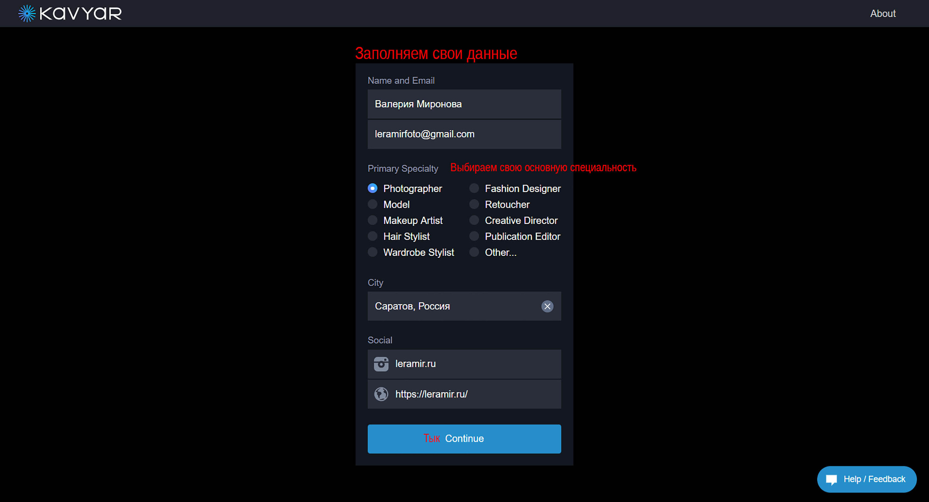
Task: Click the Instagram camera icon
Action: [x=381, y=364]
